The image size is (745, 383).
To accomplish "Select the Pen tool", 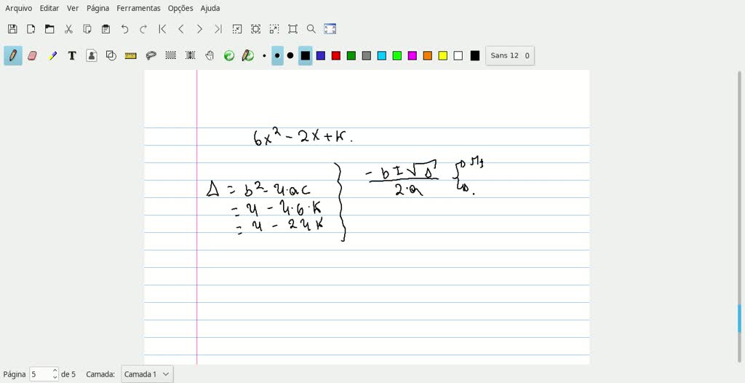I will (13, 55).
